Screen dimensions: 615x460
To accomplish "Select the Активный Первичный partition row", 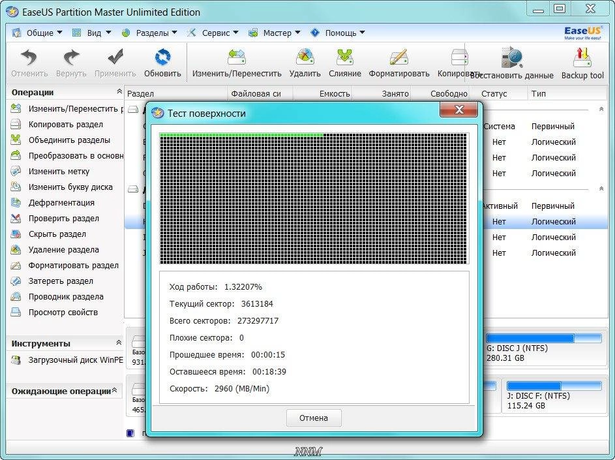I will tap(545, 206).
